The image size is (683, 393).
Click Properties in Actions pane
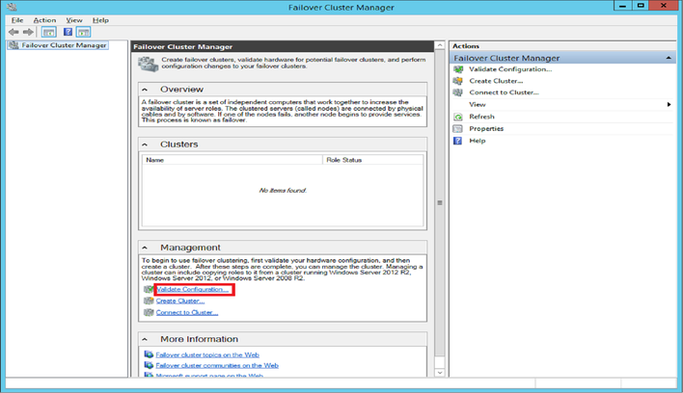486,129
